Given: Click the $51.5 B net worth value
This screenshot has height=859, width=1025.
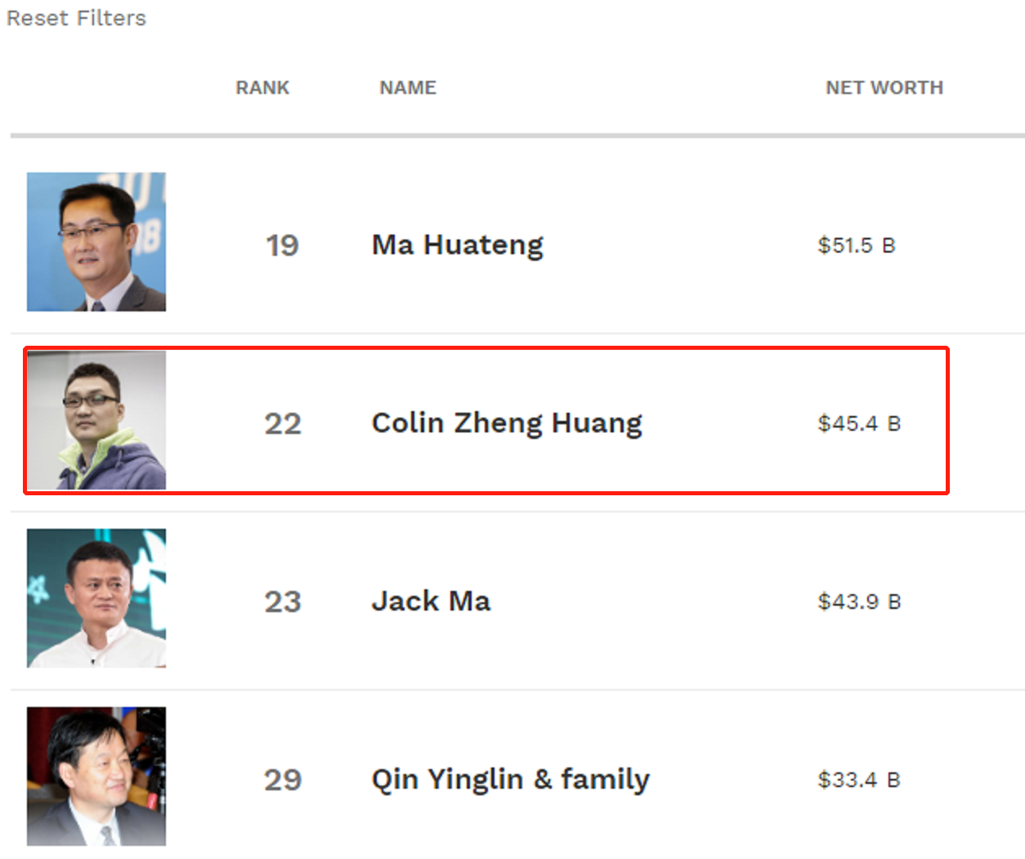Looking at the screenshot, I should click(x=857, y=245).
